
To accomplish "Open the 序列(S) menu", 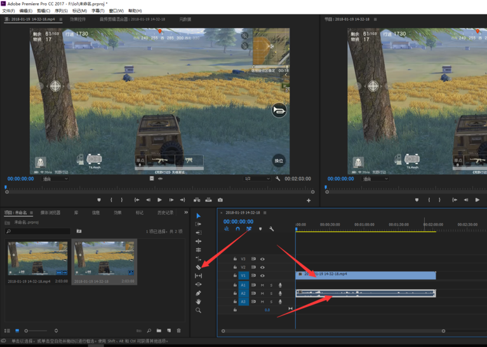I will point(61,11).
